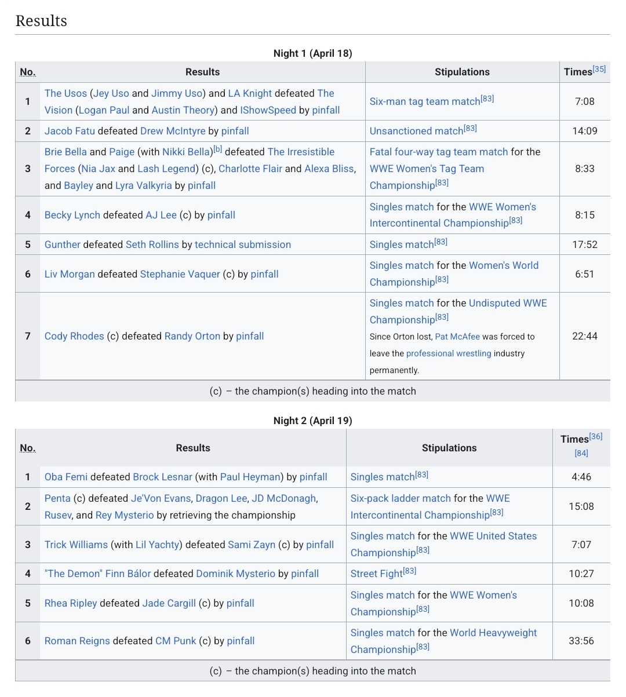Open the AJ Lee link

tap(161, 215)
